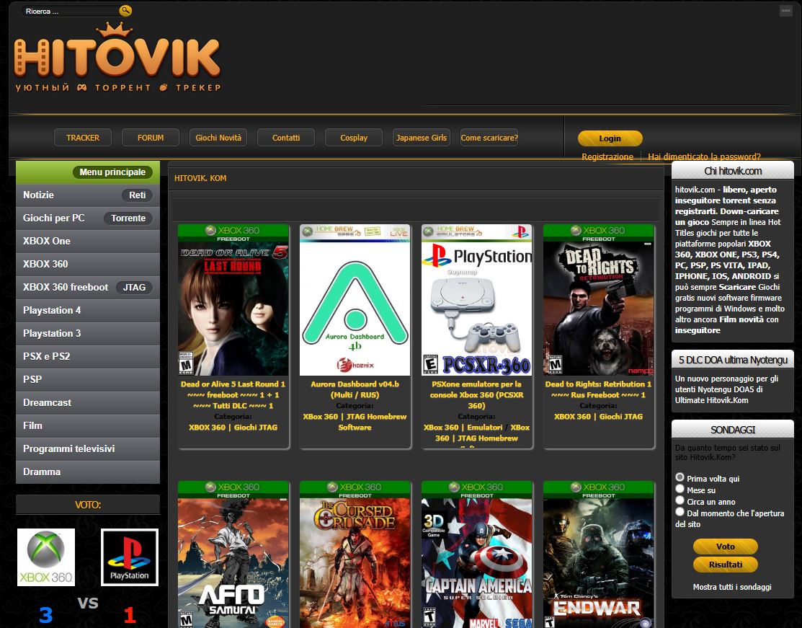The height and width of the screenshot is (628, 802).
Task: Select Circa un anno radio option
Action: coord(680,500)
